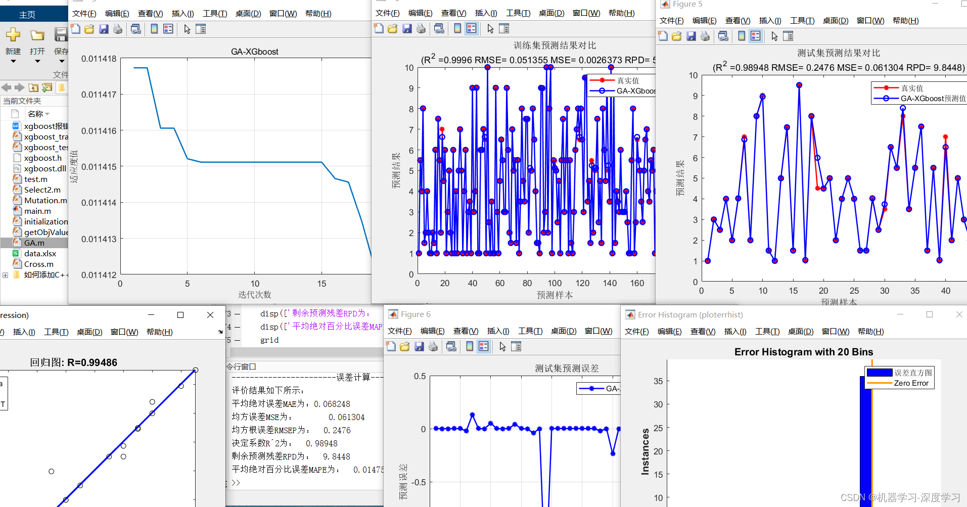Click New Figure icon in GA-XGboost window

click(x=75, y=29)
